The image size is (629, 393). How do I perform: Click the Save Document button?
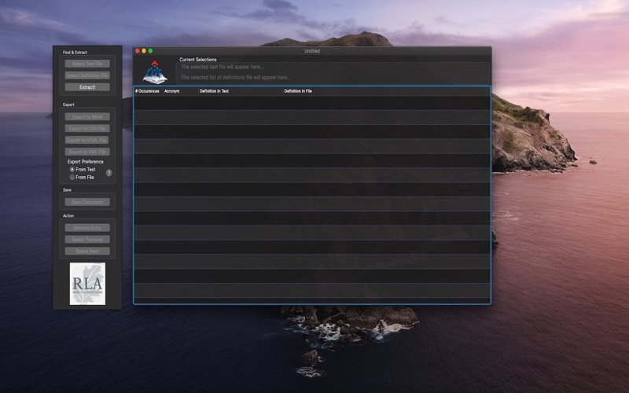(x=87, y=202)
